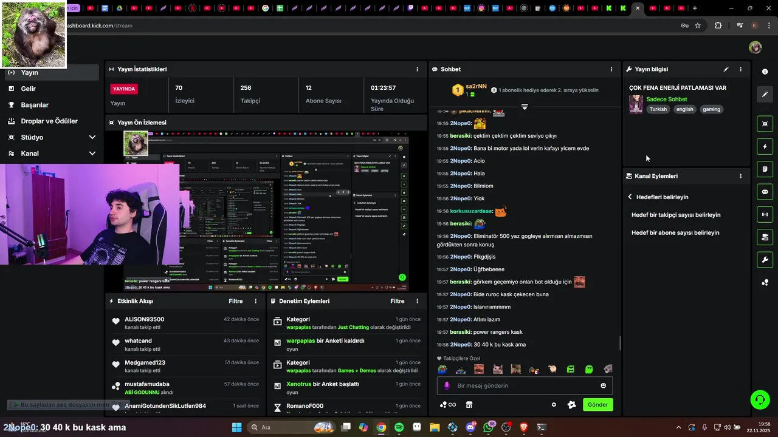Go back from Hedefleri belirleyin

pyautogui.click(x=630, y=197)
